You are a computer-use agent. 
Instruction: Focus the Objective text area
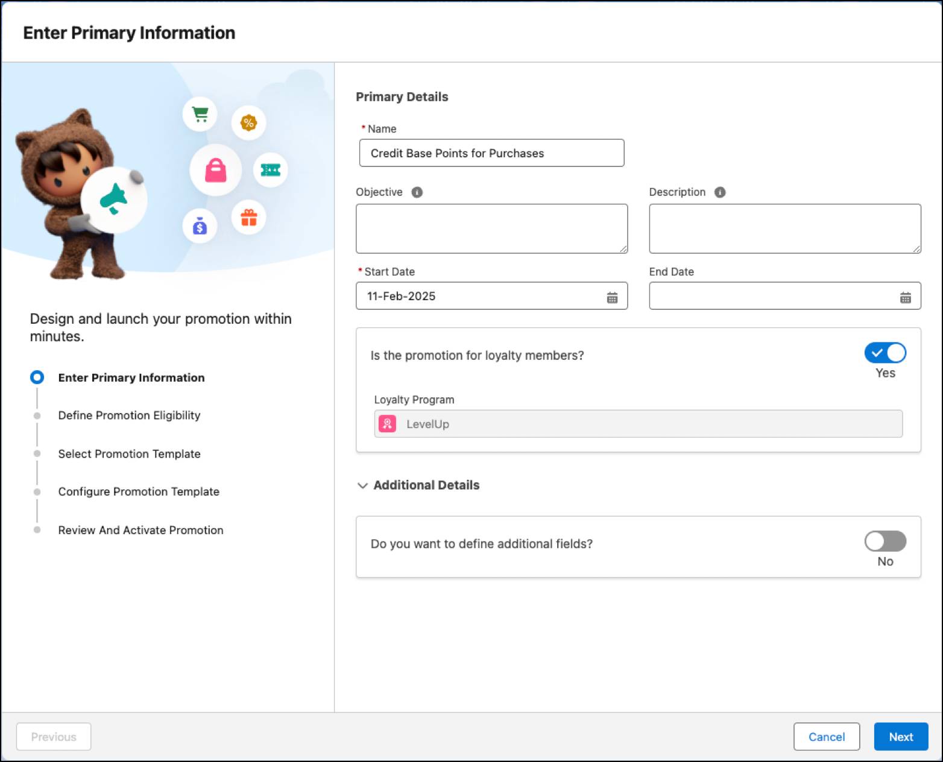[491, 228]
